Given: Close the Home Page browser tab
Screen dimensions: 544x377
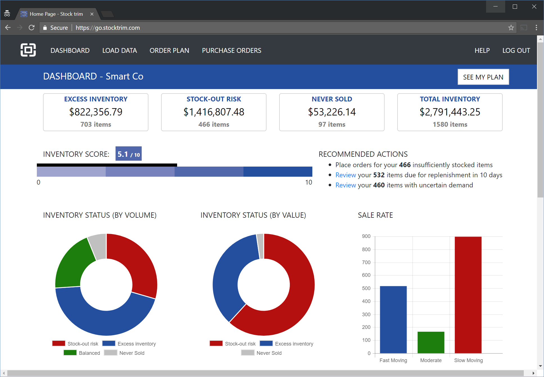Looking at the screenshot, I should pyautogui.click(x=92, y=14).
